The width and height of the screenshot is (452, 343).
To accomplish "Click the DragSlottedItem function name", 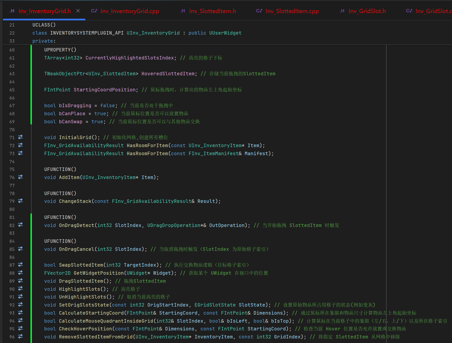I will point(81,281).
